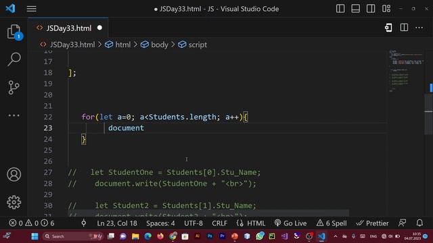The image size is (433, 243).
Task: Click line number 27 in gutter
Action: pos(48,172)
